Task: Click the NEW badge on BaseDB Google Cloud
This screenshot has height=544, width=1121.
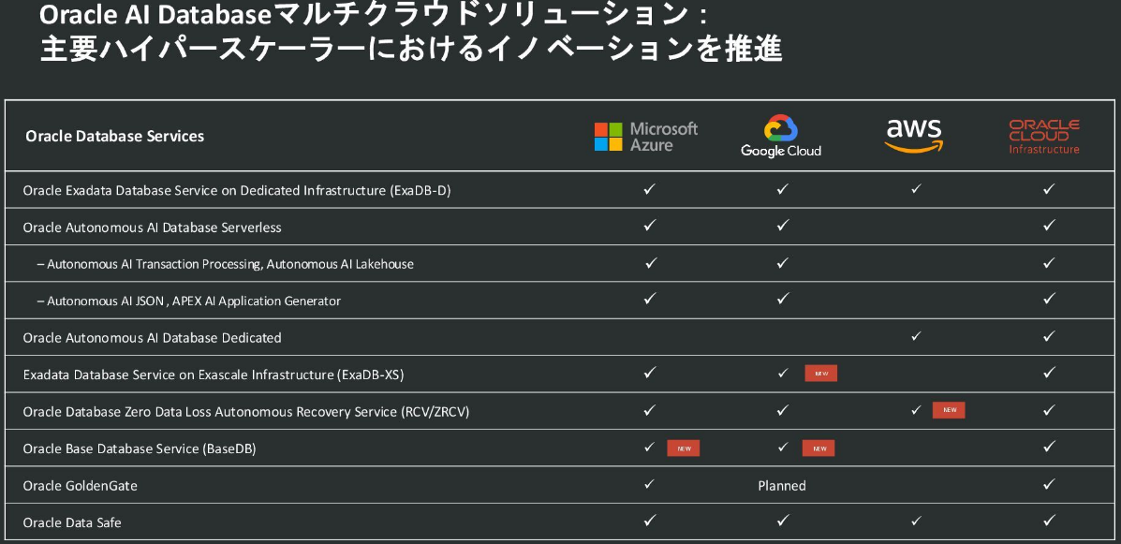Action: tap(819, 448)
